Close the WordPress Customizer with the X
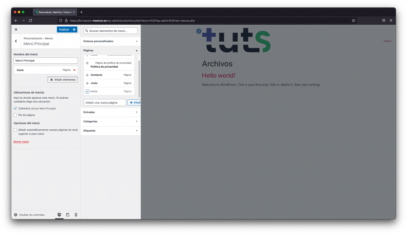 [x=16, y=29]
